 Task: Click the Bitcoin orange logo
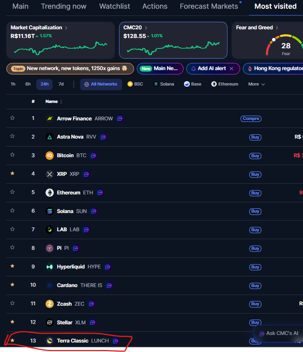pyautogui.click(x=50, y=156)
